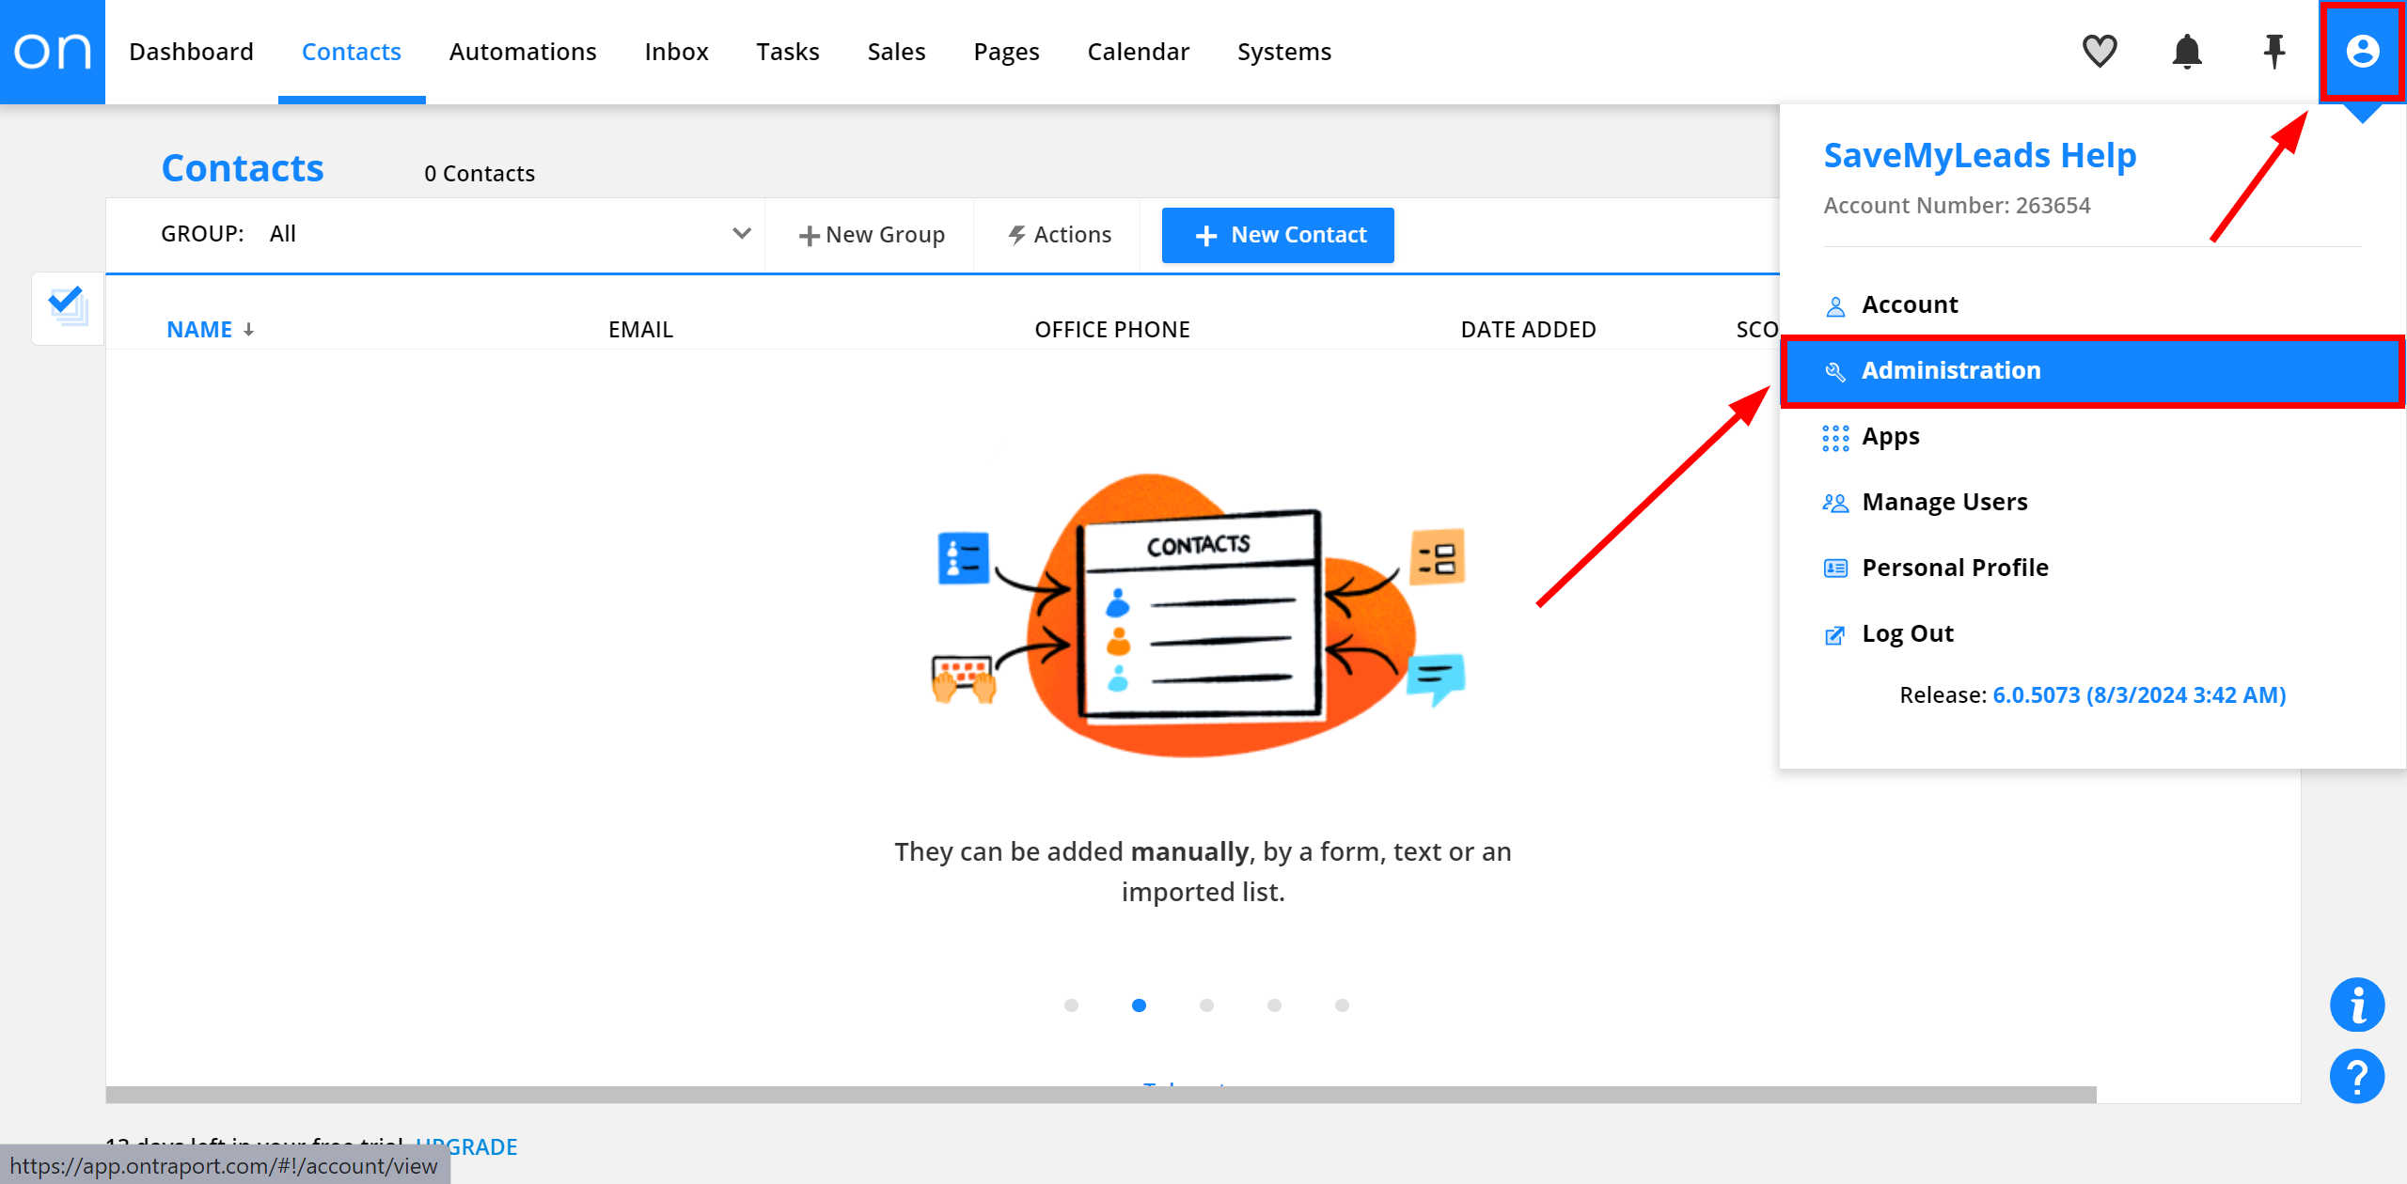
Task: Open the user profile avatar menu
Action: (x=2362, y=51)
